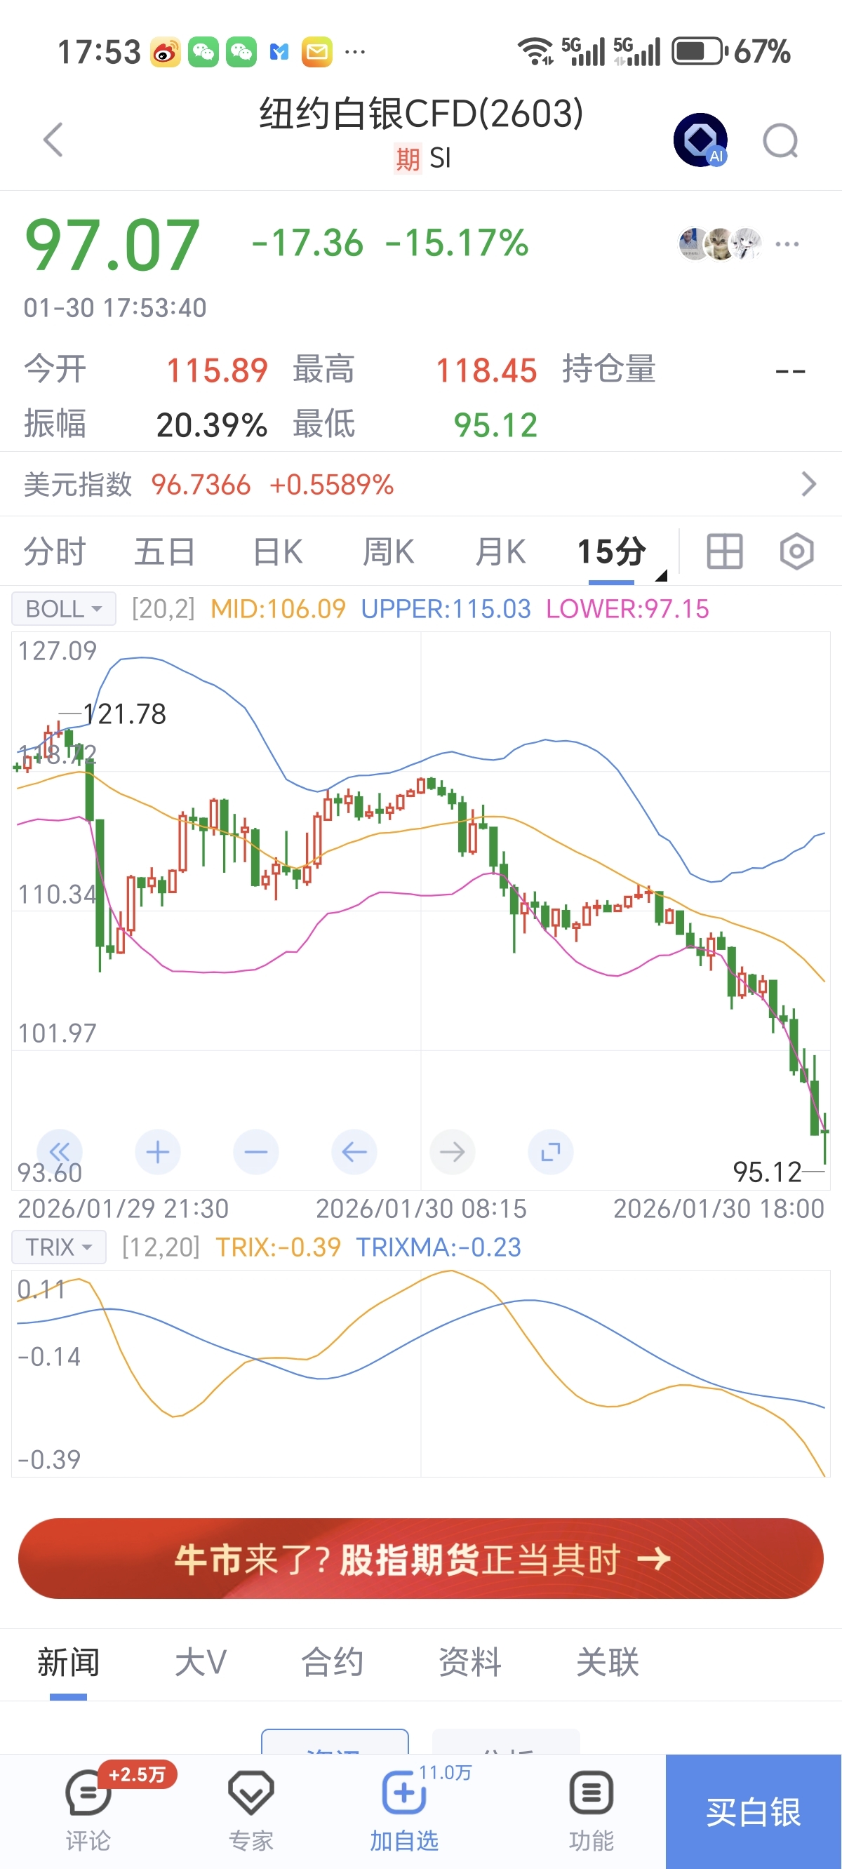Zoom in chart with plus icon
The width and height of the screenshot is (842, 1869).
pos(157,1151)
